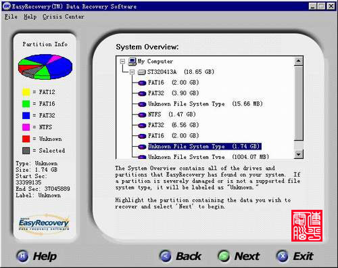
Task: Click the scroll down arrow in System Overview
Action: click(x=299, y=154)
